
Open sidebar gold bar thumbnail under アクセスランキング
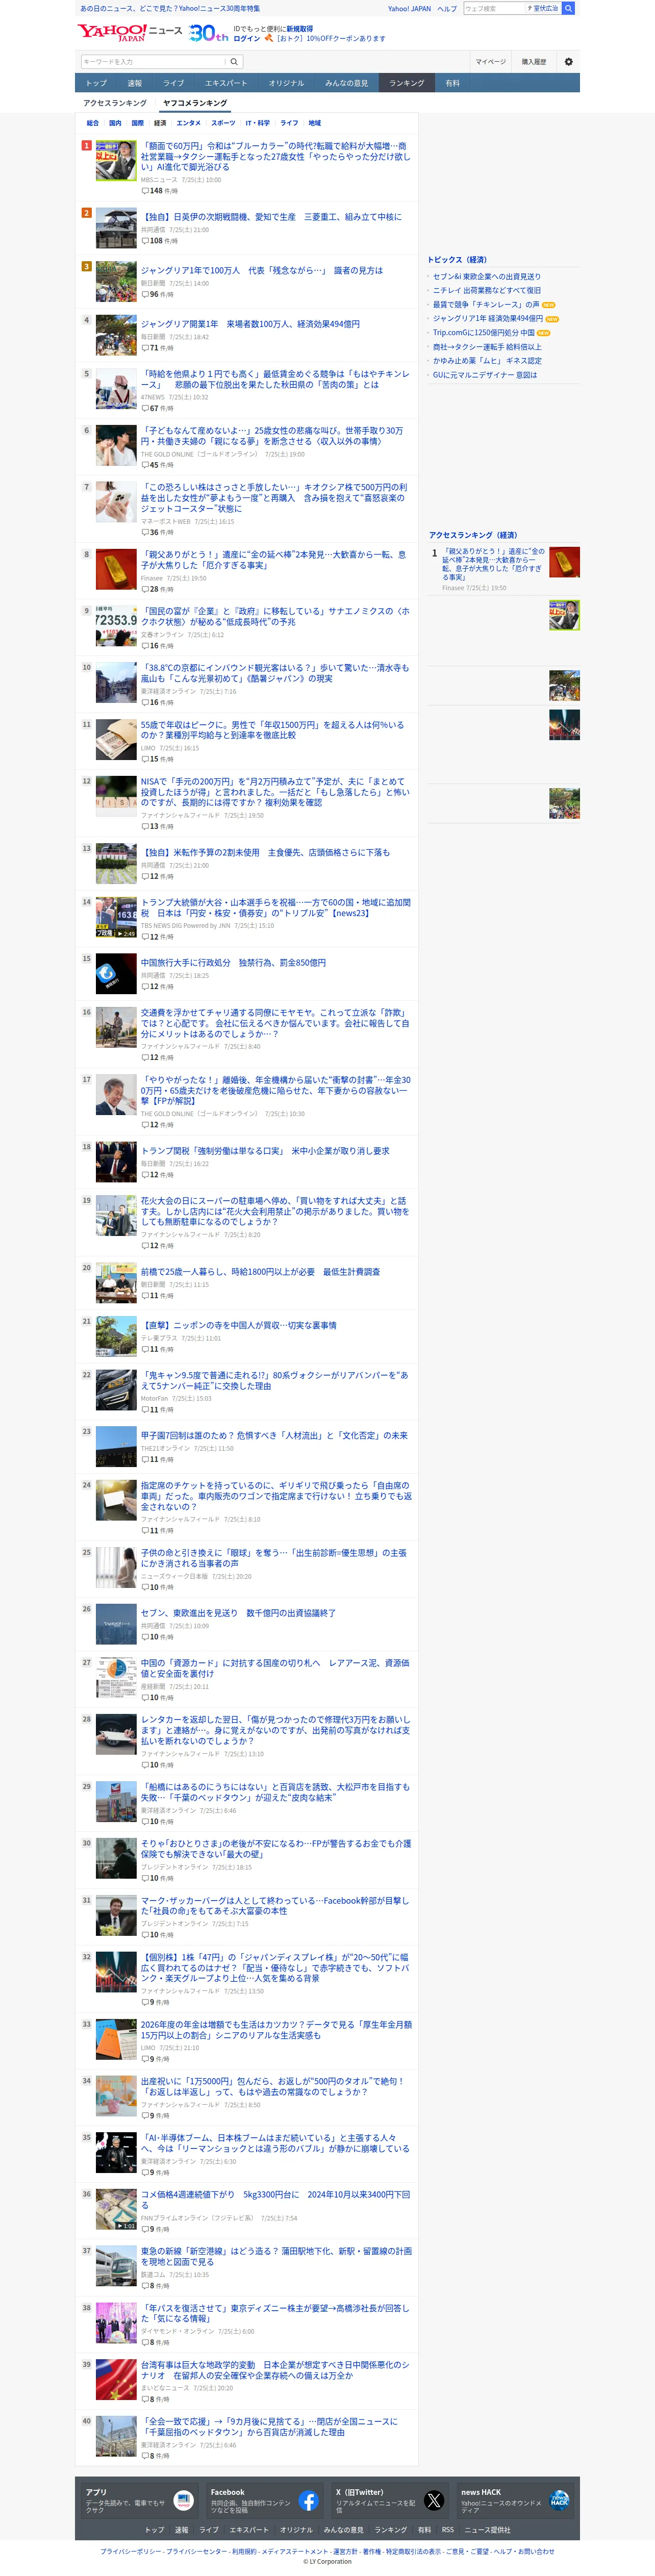(x=564, y=562)
